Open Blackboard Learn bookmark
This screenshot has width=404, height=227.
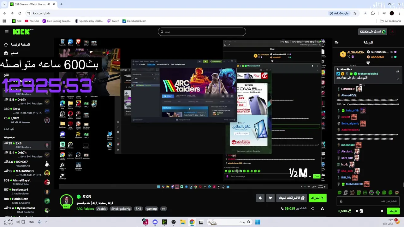[x=134, y=21]
